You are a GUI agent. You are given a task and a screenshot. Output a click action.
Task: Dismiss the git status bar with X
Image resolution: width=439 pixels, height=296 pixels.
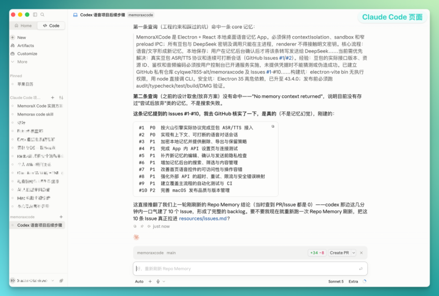(x=361, y=253)
